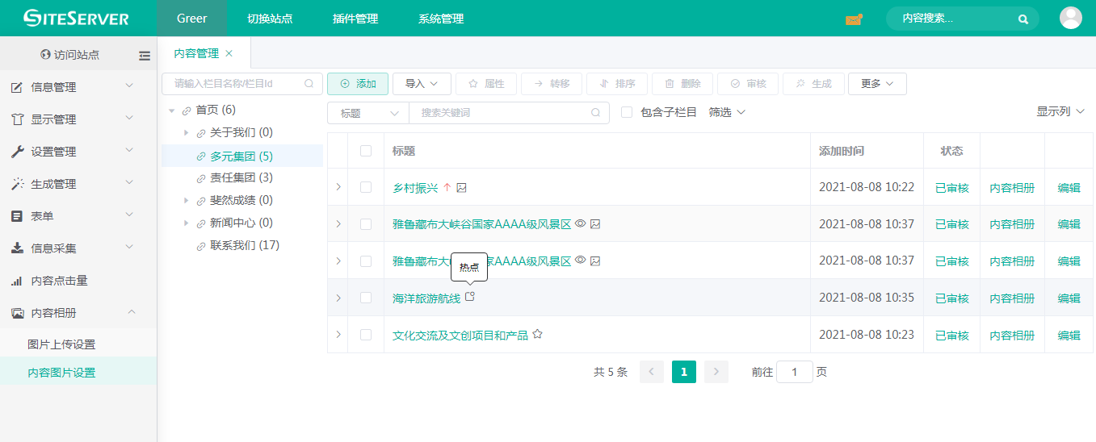Expand the 关于我们 tree node

187,132
